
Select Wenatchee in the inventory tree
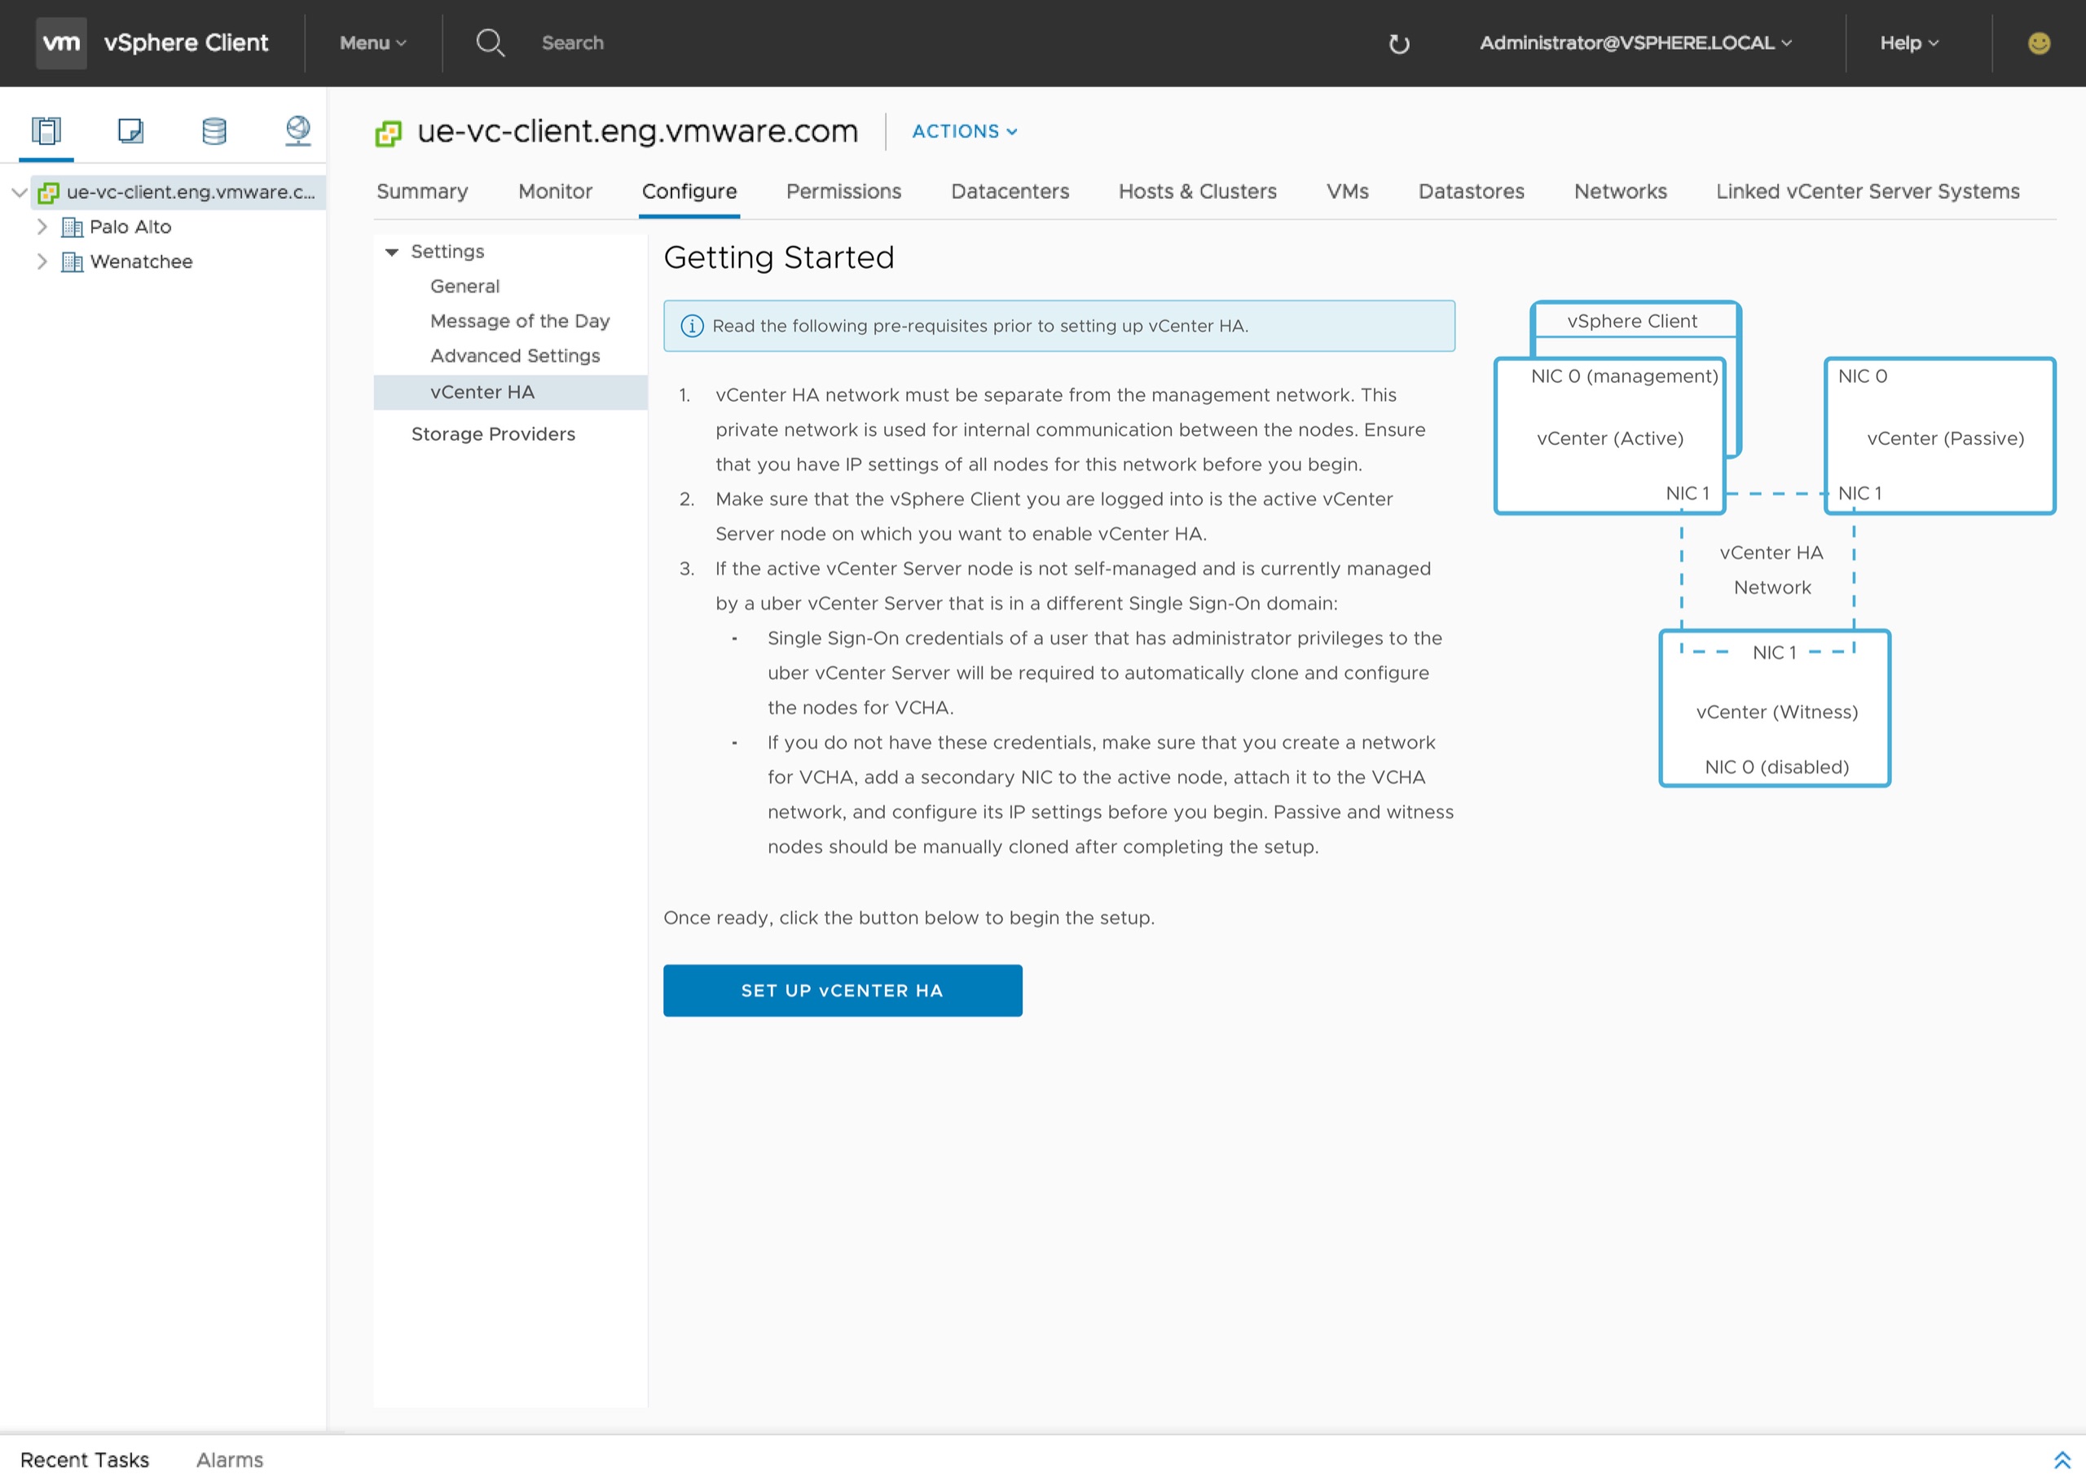pyautogui.click(x=142, y=262)
